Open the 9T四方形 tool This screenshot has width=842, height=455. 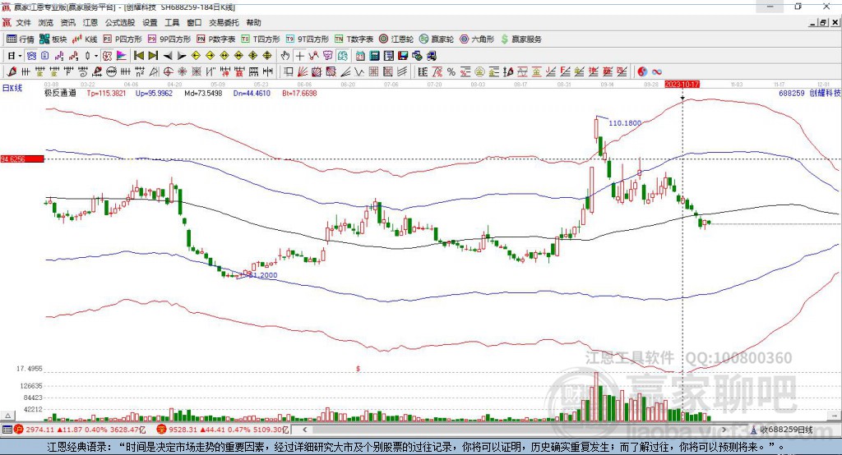308,39
